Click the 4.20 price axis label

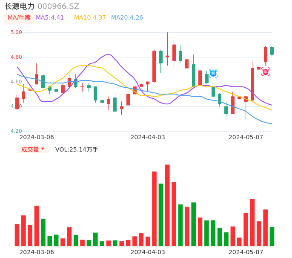(x=16, y=131)
